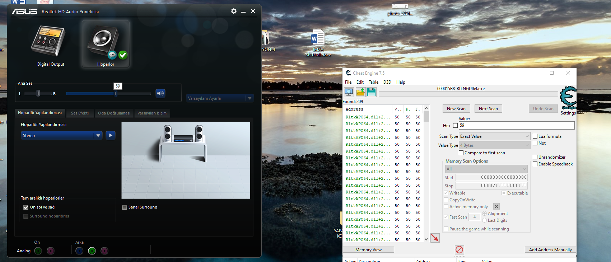Open Memory View
This screenshot has height=262, width=611.
(x=368, y=250)
